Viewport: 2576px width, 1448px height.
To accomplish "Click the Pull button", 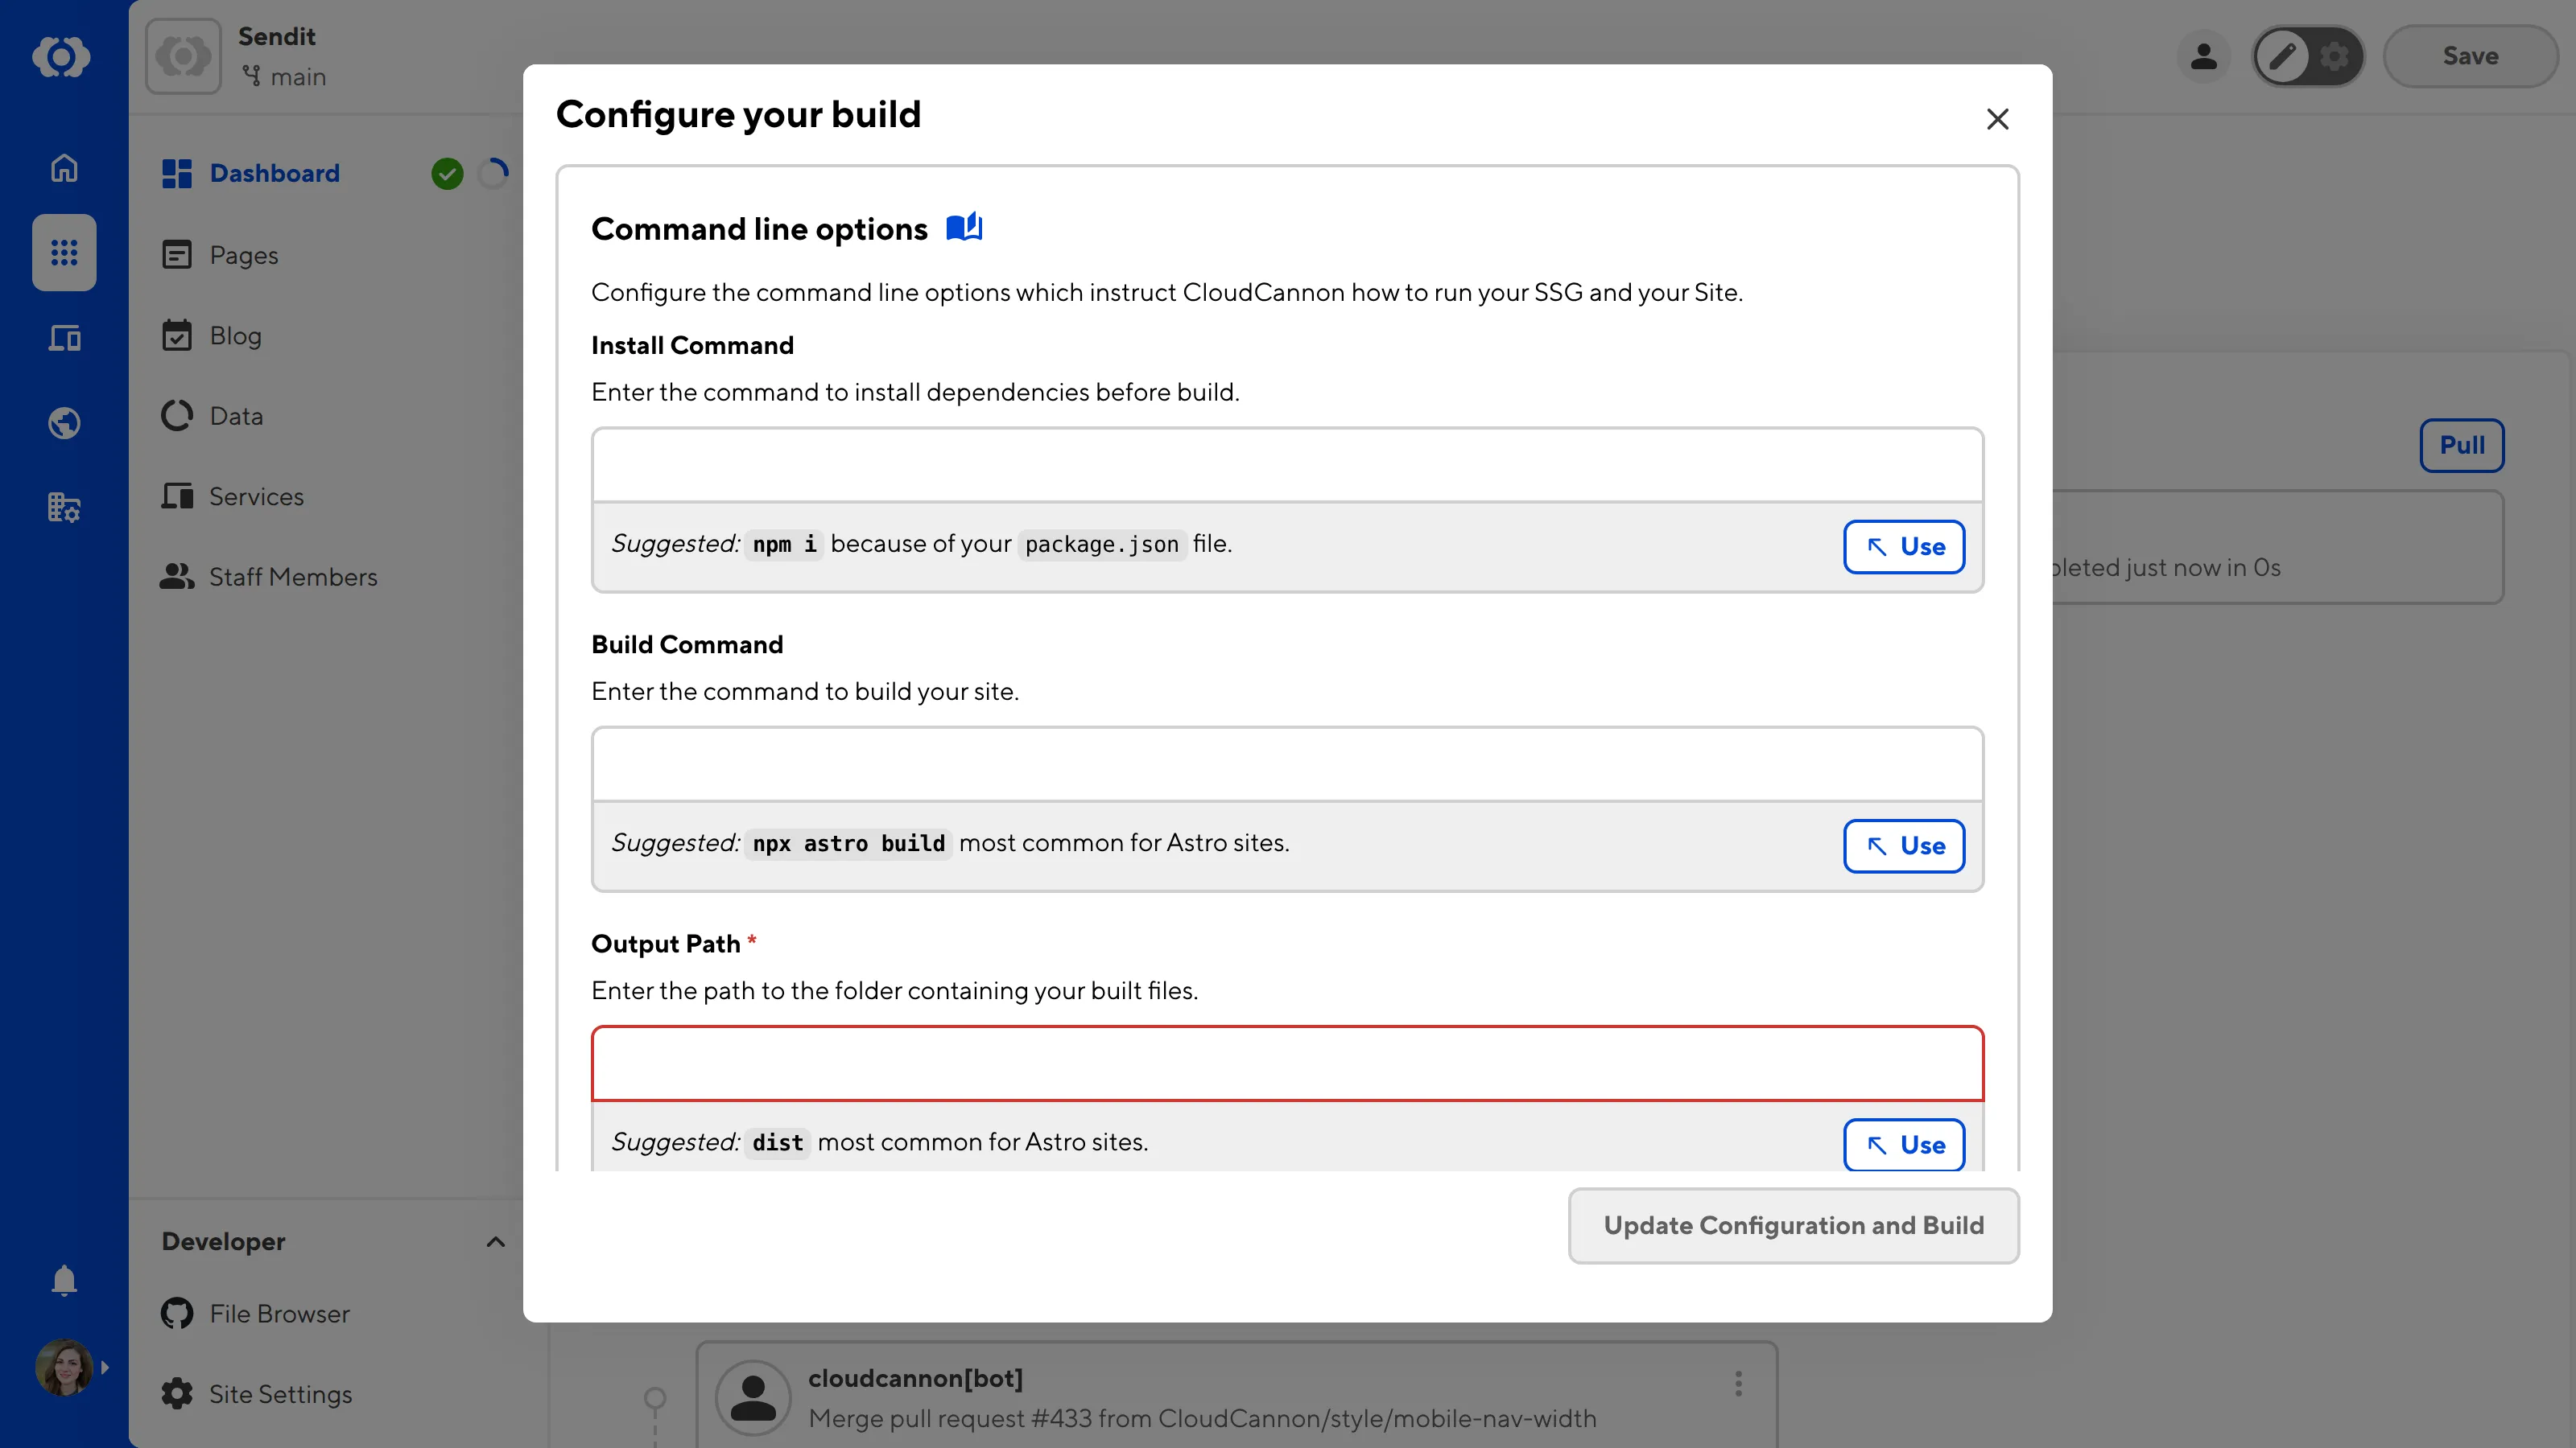I will click(2461, 445).
